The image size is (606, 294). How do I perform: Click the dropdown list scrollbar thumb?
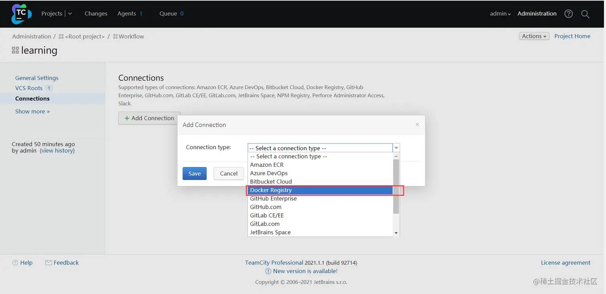[x=396, y=186]
